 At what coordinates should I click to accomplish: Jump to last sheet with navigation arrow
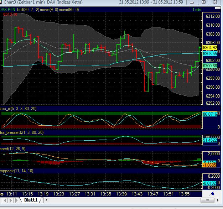[x=17, y=200]
